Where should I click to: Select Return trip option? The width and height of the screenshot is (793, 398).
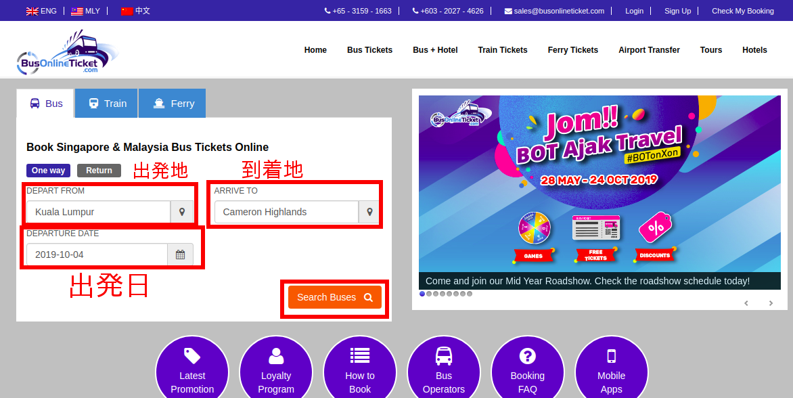click(99, 171)
